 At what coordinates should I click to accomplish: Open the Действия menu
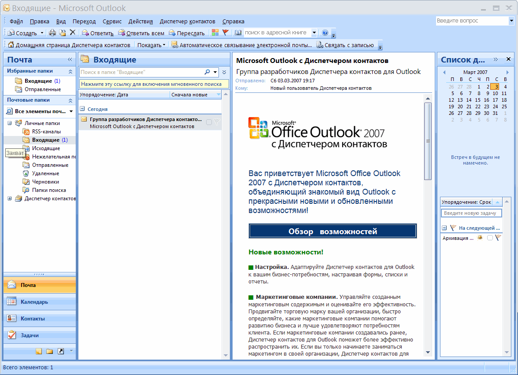[x=141, y=22]
